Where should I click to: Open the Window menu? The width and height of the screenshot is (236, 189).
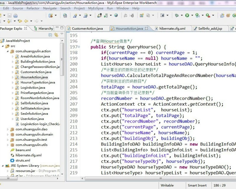pos(122,8)
